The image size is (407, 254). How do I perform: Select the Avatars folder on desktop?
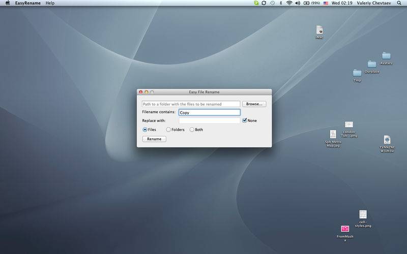point(386,56)
